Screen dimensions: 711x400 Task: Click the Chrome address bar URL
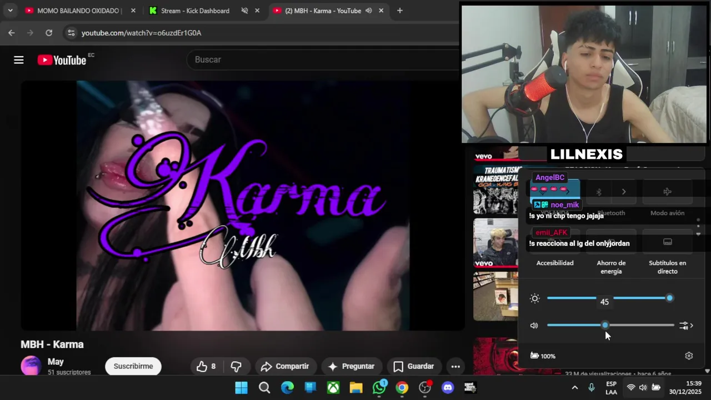click(141, 33)
